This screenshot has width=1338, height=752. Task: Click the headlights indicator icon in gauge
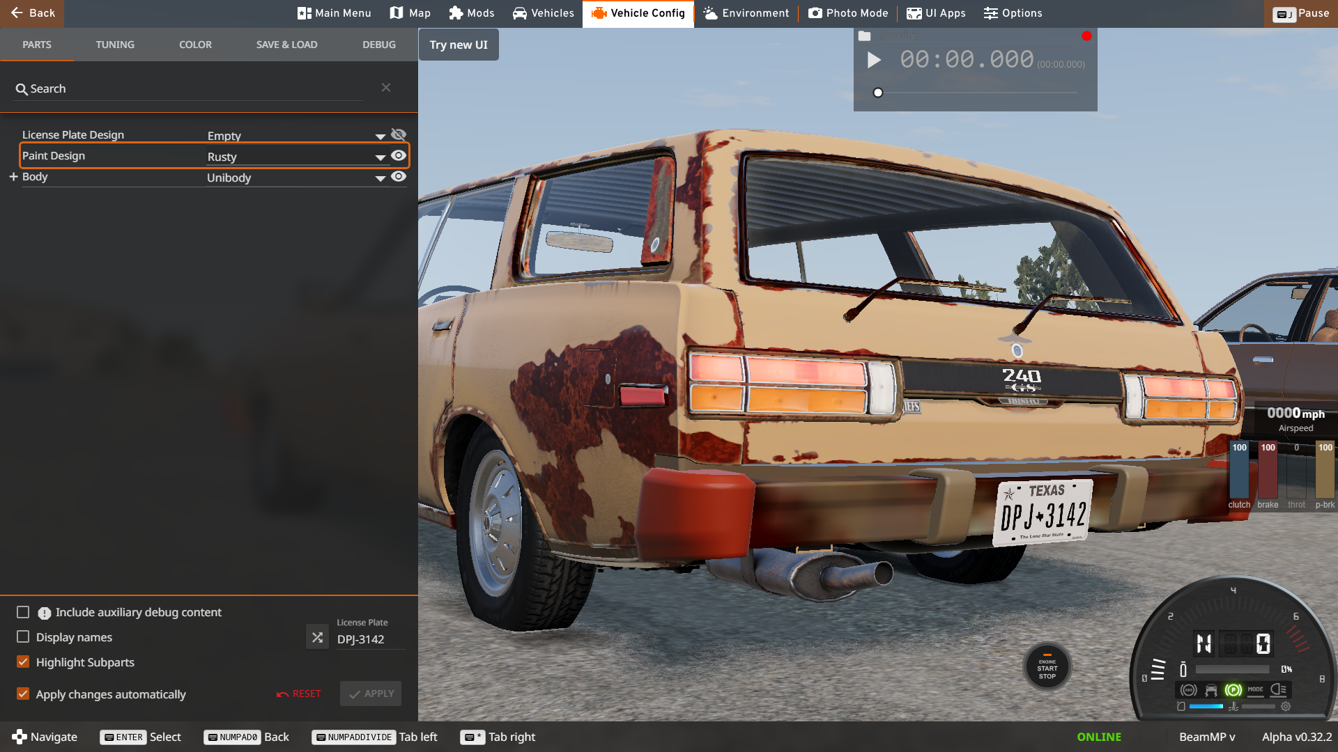[x=1278, y=689]
